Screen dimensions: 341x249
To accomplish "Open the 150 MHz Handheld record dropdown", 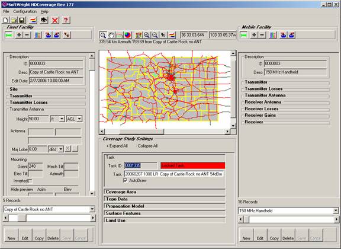I will (336, 210).
